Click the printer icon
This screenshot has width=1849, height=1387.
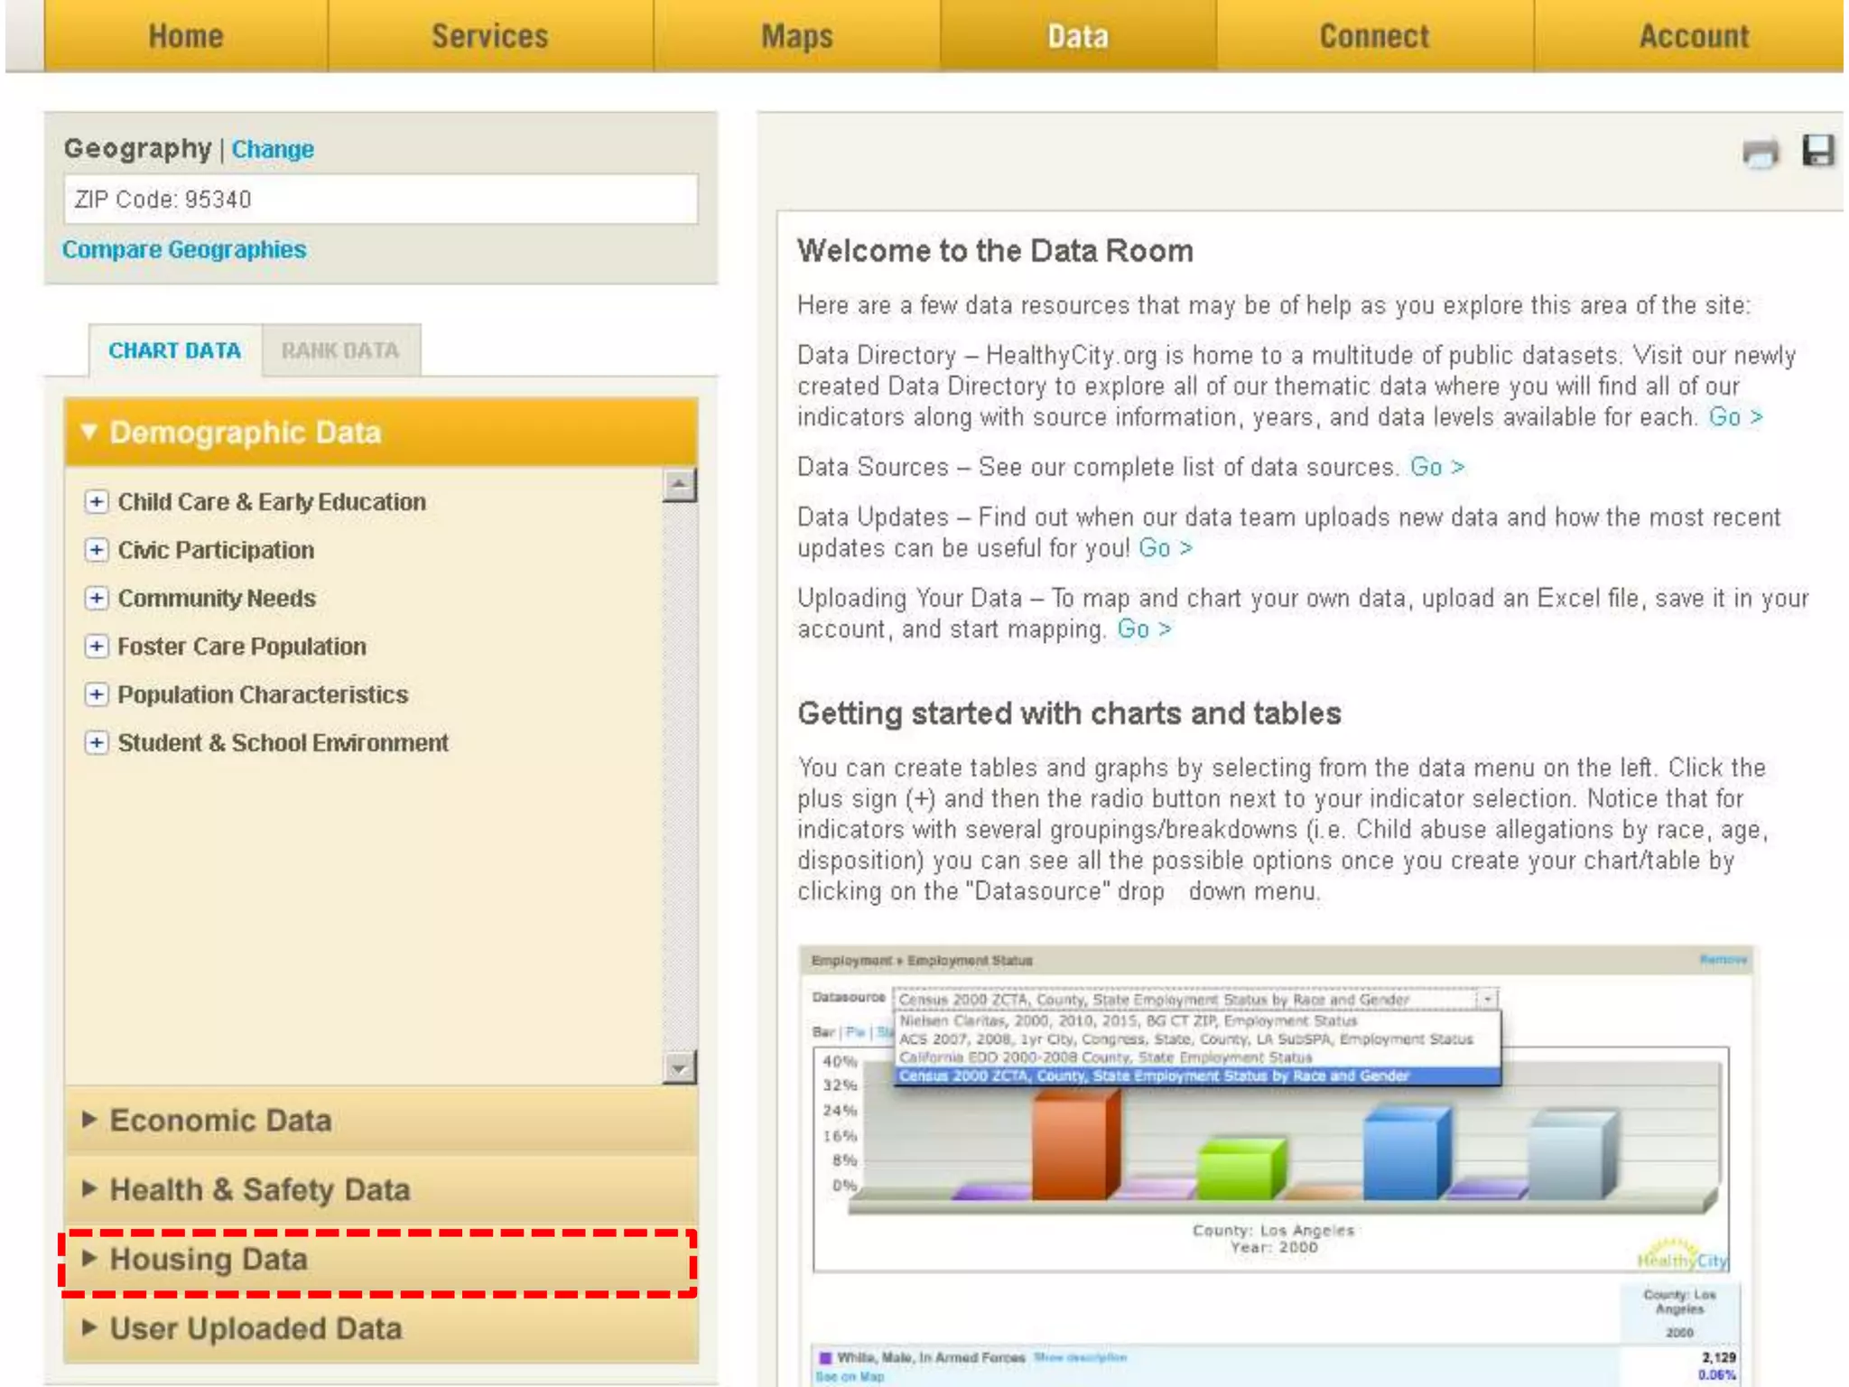pos(1760,153)
